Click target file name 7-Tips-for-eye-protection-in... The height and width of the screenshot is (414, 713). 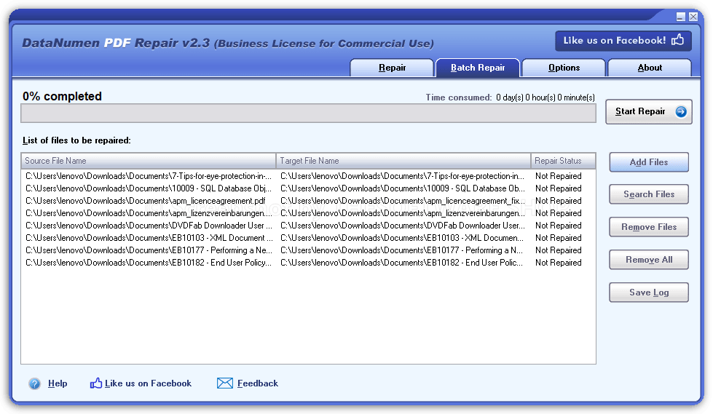tap(403, 176)
